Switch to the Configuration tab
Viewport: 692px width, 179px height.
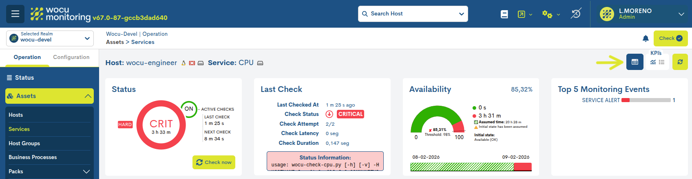[x=71, y=57]
